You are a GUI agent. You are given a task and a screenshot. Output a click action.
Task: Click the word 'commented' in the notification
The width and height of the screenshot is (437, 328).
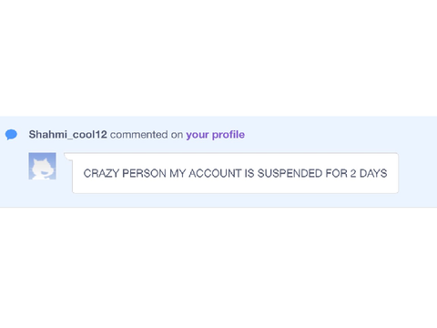tap(138, 135)
